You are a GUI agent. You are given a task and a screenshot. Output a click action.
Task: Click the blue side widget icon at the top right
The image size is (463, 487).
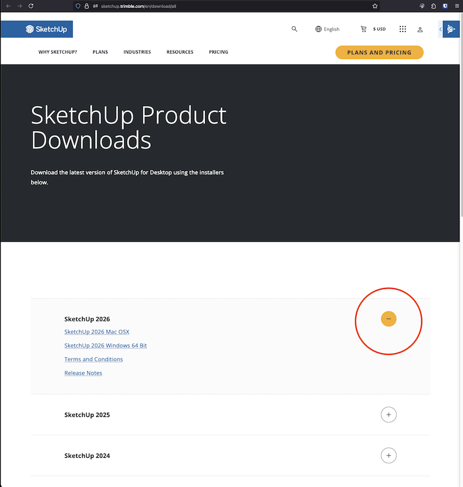click(450, 29)
